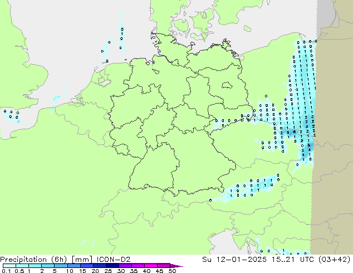
Task: Click the 25–30 mm navy legend swatch
Action: 112,266
